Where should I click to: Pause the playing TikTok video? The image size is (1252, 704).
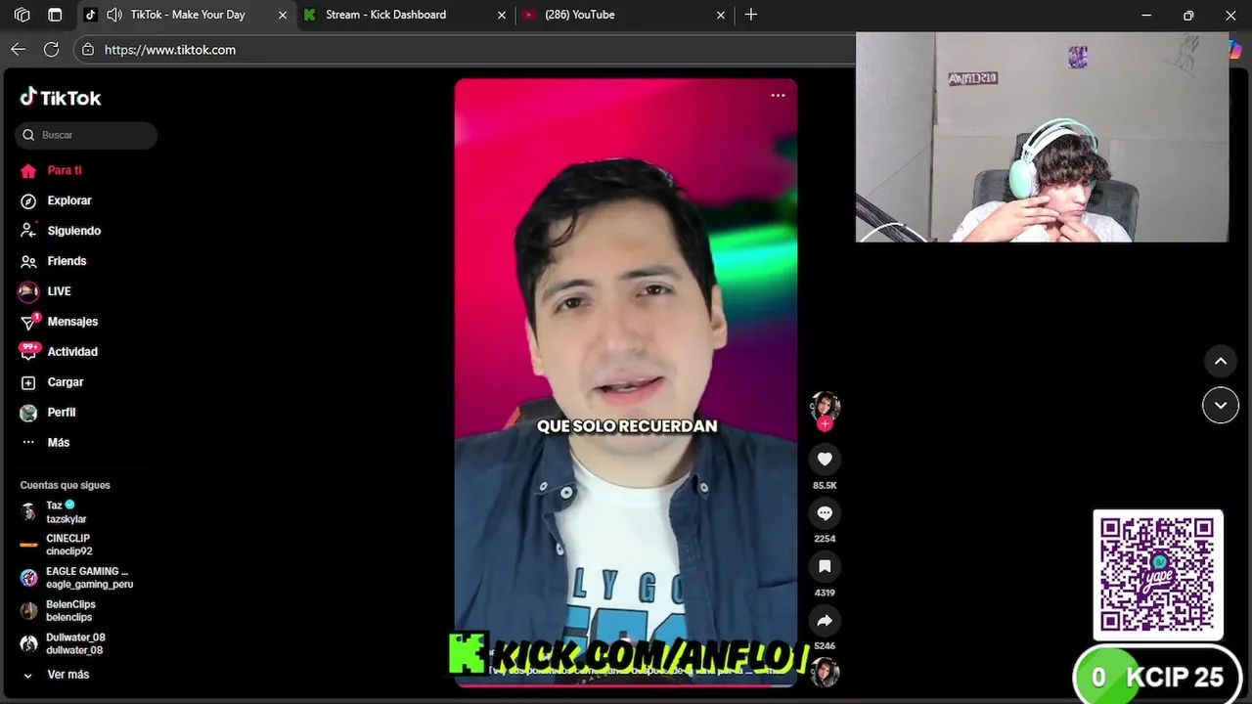pyautogui.click(x=626, y=381)
